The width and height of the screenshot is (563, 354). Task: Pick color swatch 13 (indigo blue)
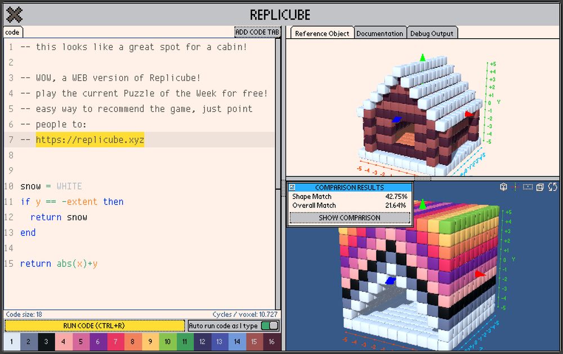(x=220, y=342)
